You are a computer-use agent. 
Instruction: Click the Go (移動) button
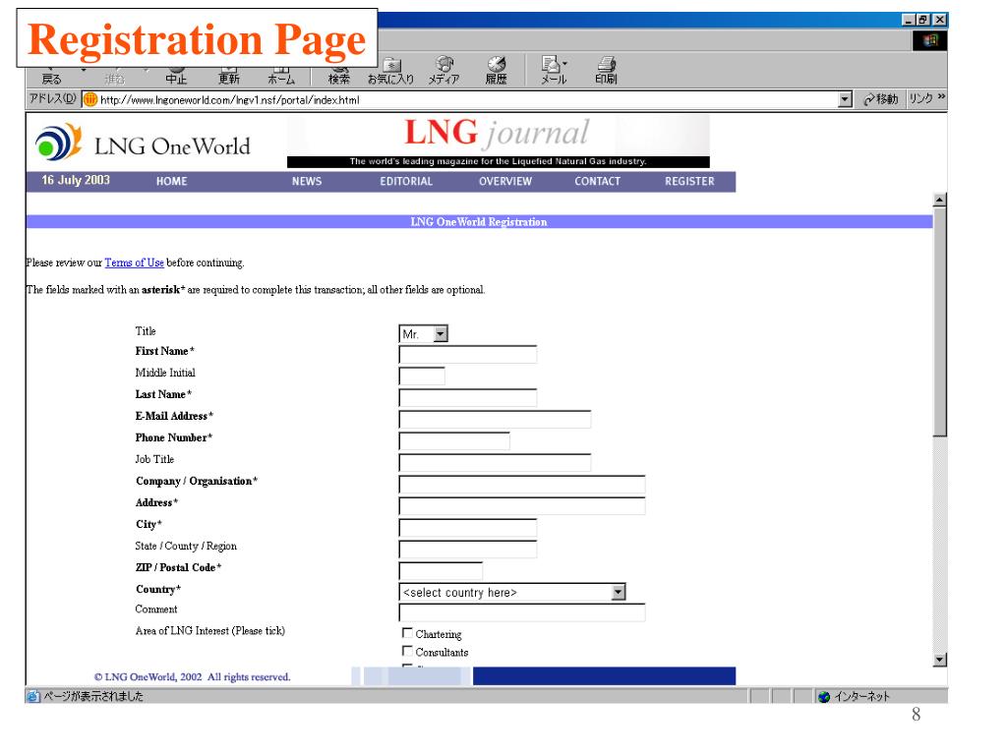pyautogui.click(x=880, y=99)
